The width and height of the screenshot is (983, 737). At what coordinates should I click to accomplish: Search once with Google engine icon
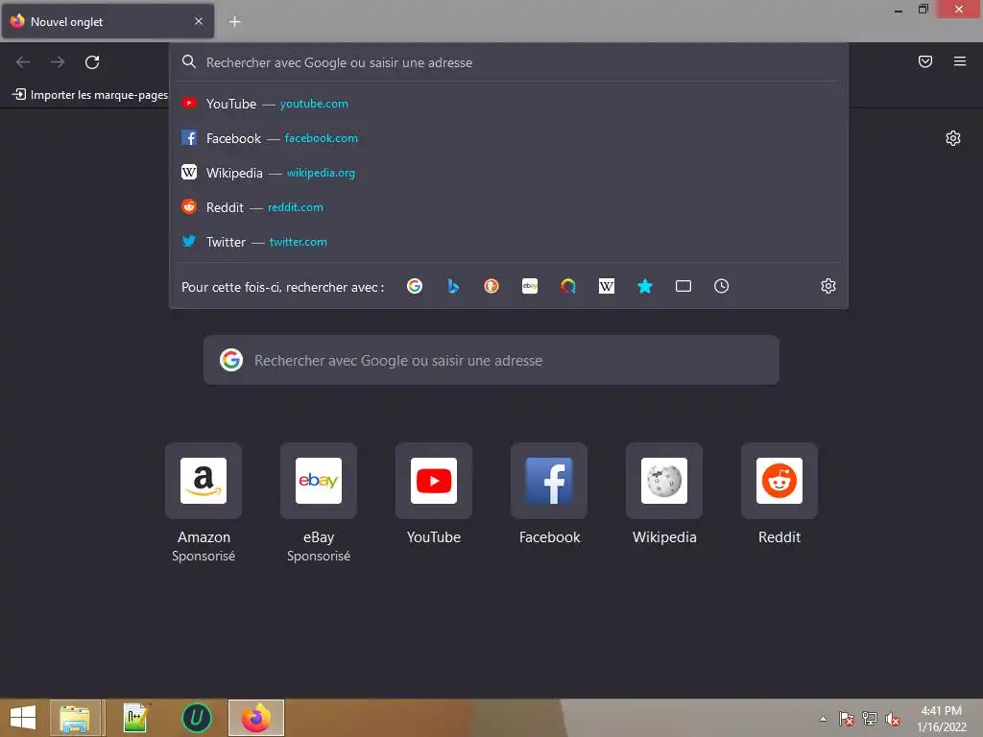[415, 286]
